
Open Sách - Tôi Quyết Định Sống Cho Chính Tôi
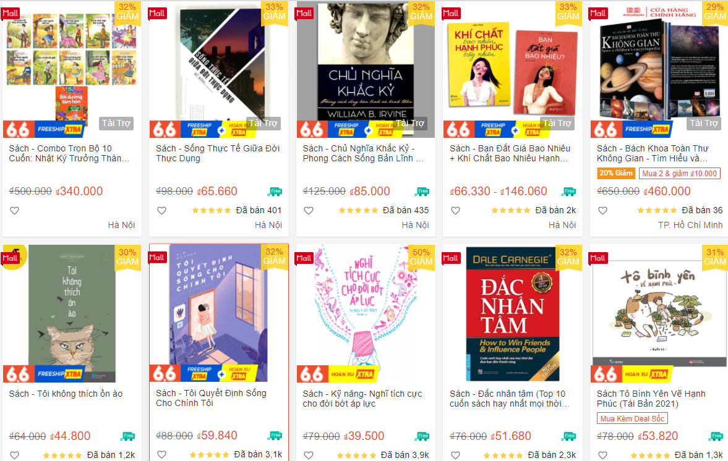tap(212, 398)
